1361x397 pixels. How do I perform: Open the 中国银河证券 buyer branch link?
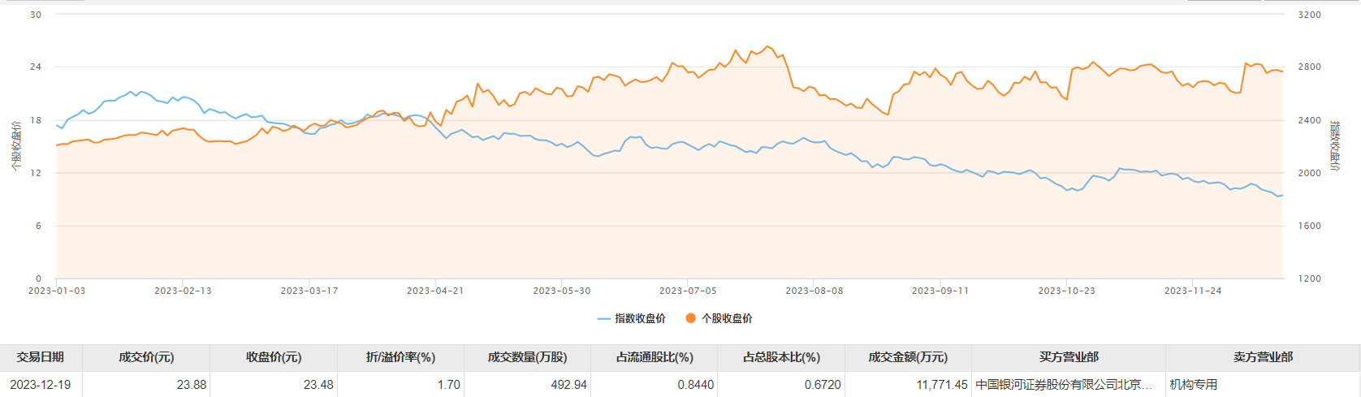[x=1064, y=385]
